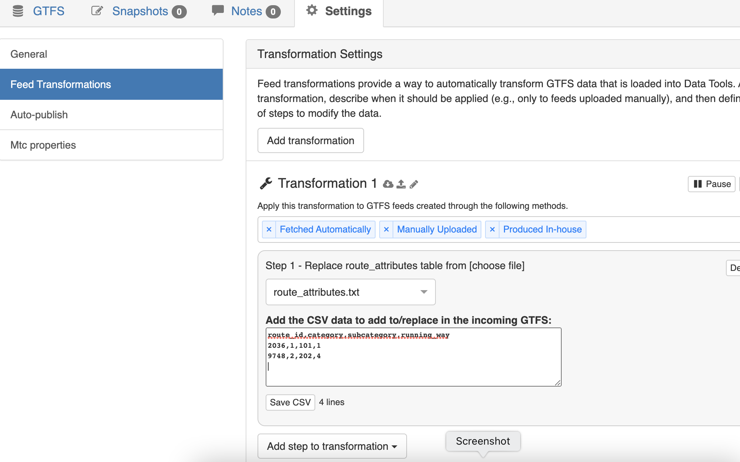
Task: Click the Add transformation button
Action: click(x=310, y=140)
